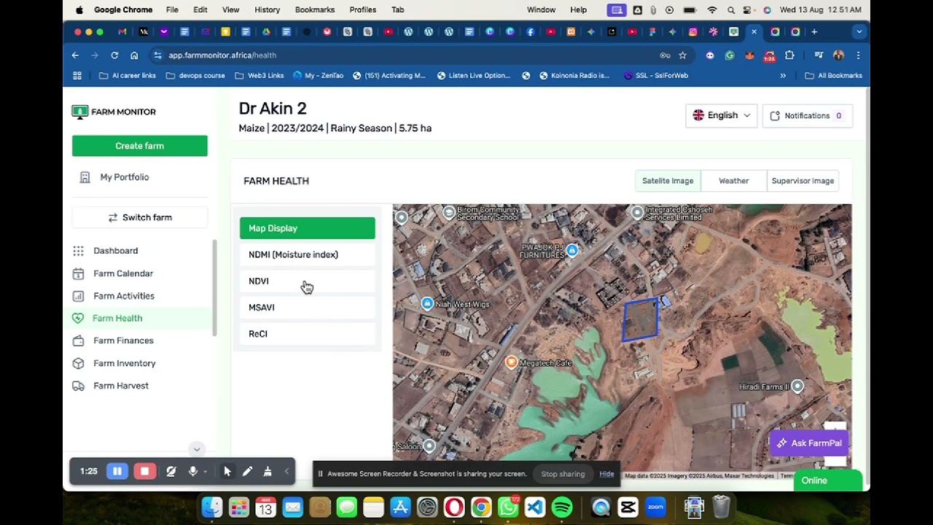Select Map Display option
Screen dimensions: 933x525
click(x=307, y=228)
